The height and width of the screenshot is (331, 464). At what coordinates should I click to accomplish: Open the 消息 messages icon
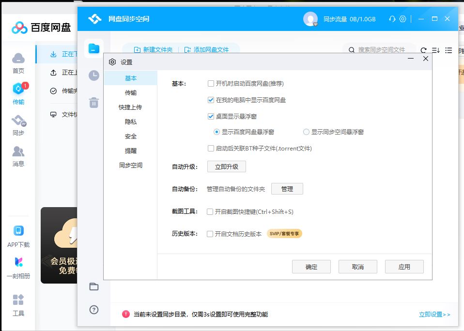tap(18, 151)
